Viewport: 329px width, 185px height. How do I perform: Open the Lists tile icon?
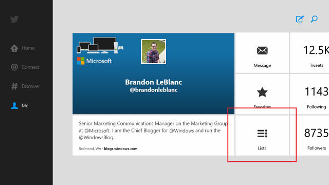point(262,134)
